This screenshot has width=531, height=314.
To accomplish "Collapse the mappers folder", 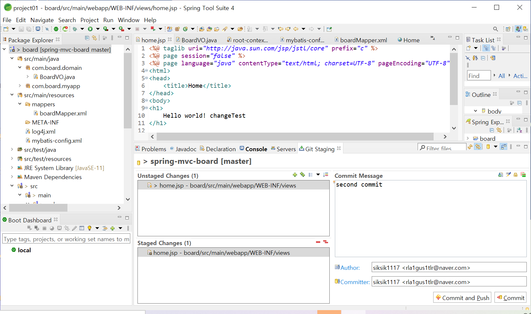I will (20, 104).
